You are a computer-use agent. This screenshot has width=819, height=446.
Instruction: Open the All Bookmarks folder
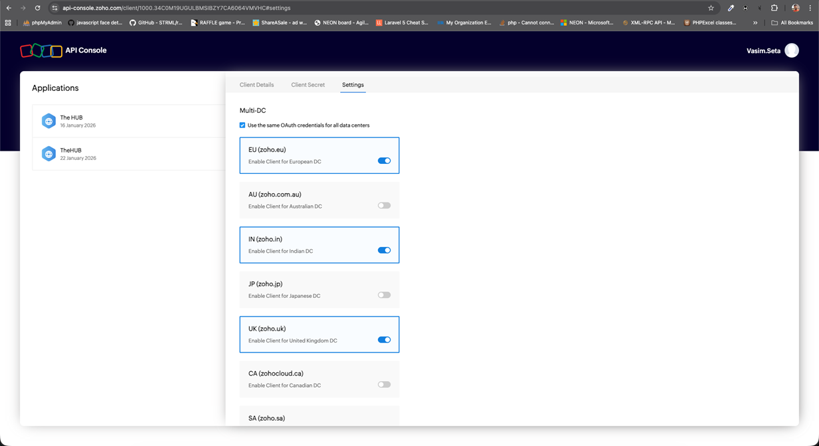pyautogui.click(x=792, y=23)
